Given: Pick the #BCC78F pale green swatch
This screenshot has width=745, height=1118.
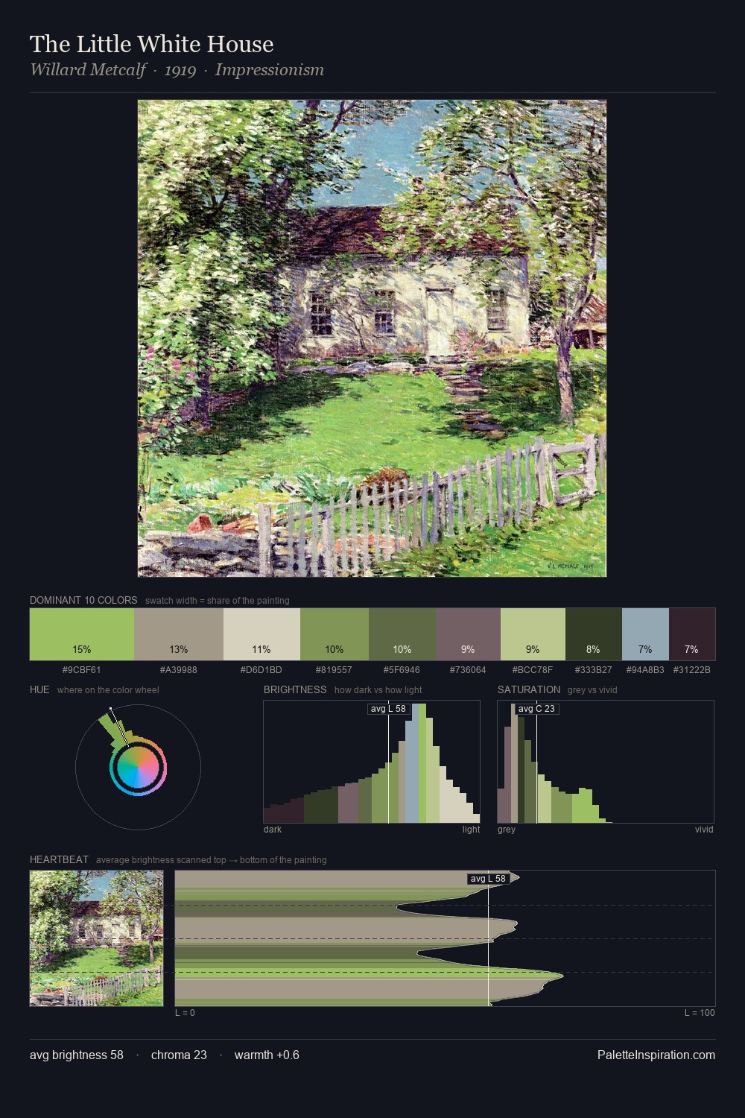Looking at the screenshot, I should pos(533,634).
